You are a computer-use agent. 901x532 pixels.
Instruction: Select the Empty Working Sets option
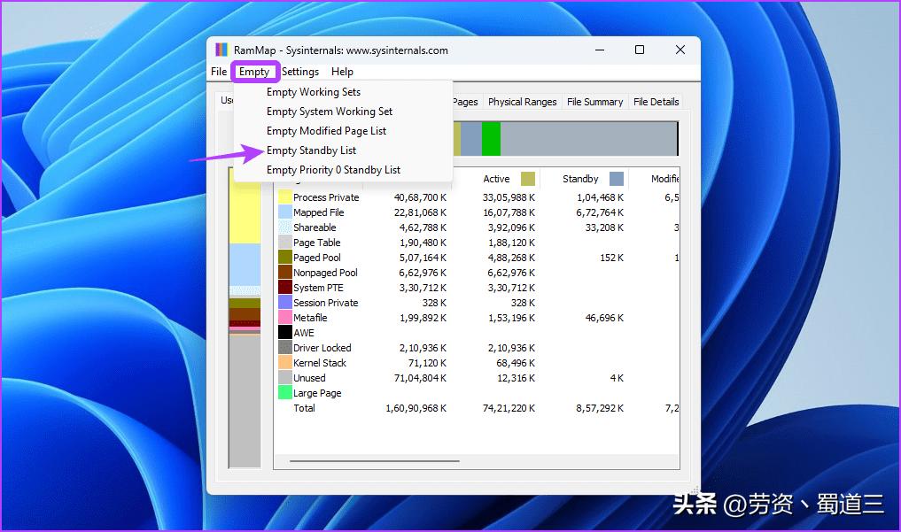point(313,91)
